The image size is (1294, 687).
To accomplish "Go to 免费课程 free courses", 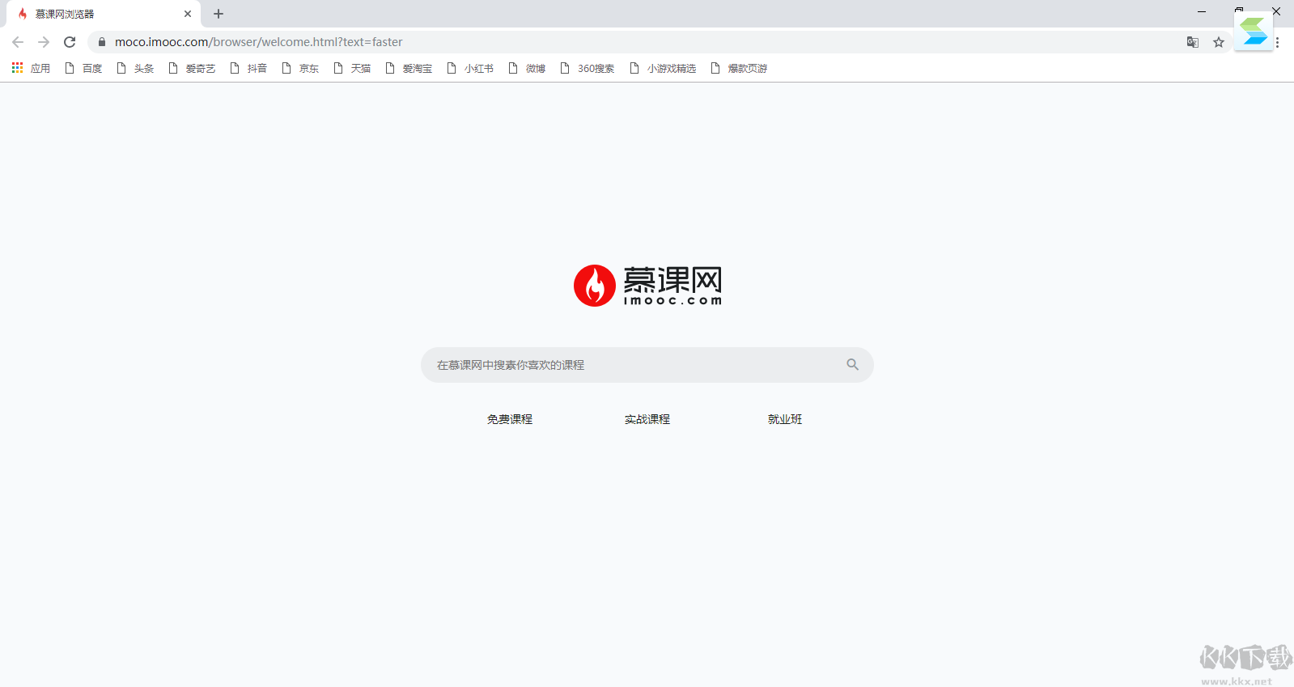I will (x=510, y=419).
